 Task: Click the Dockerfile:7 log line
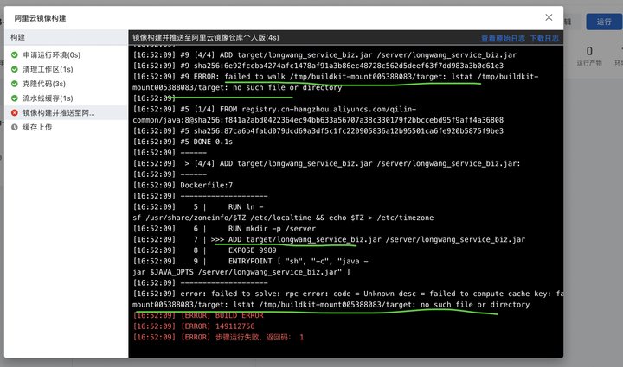coord(183,185)
